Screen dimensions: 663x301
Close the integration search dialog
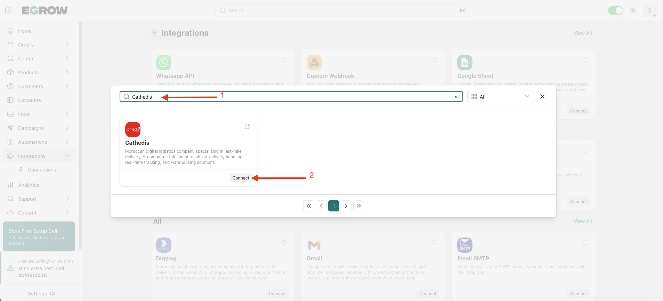click(x=542, y=97)
